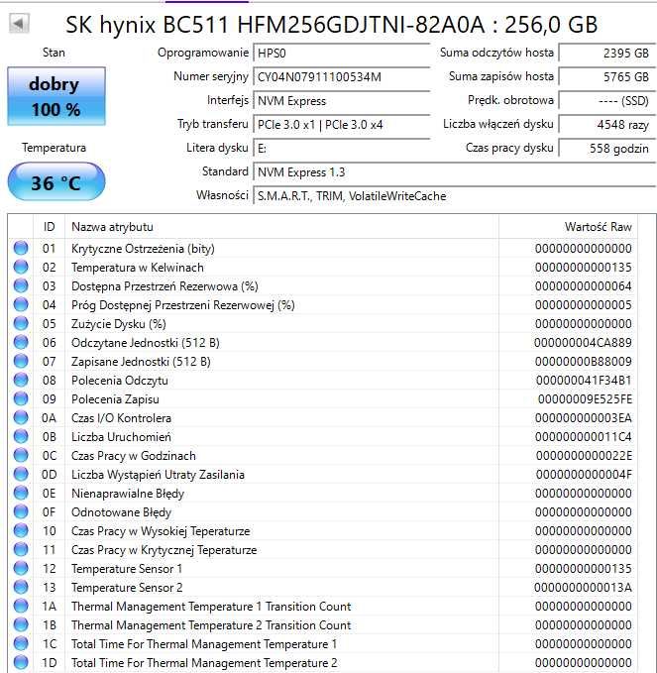657x673 pixels.
Task: Click the status icon for Polecenia Zapisu row
Action: 21,399
